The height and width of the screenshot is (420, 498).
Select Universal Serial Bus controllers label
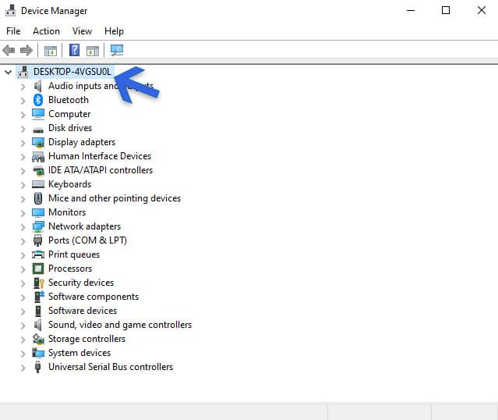point(111,367)
